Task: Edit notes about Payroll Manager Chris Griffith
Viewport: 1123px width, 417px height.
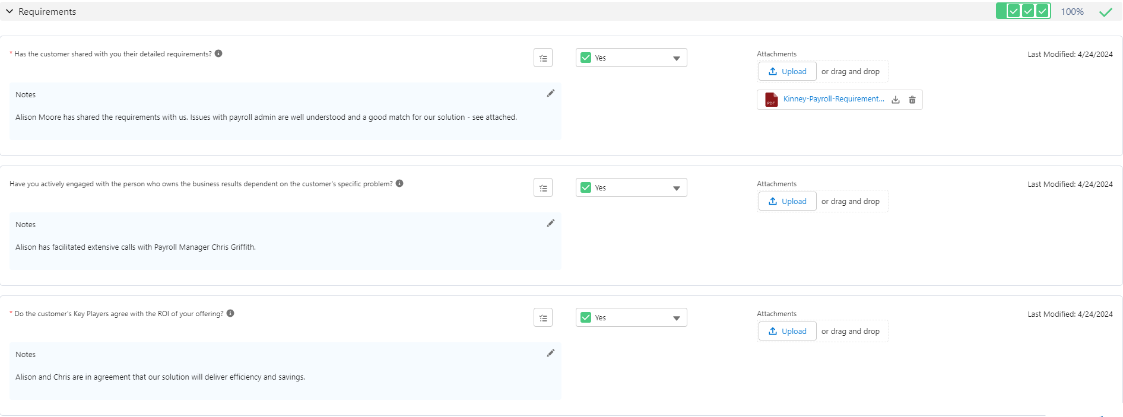Action: pyautogui.click(x=550, y=224)
